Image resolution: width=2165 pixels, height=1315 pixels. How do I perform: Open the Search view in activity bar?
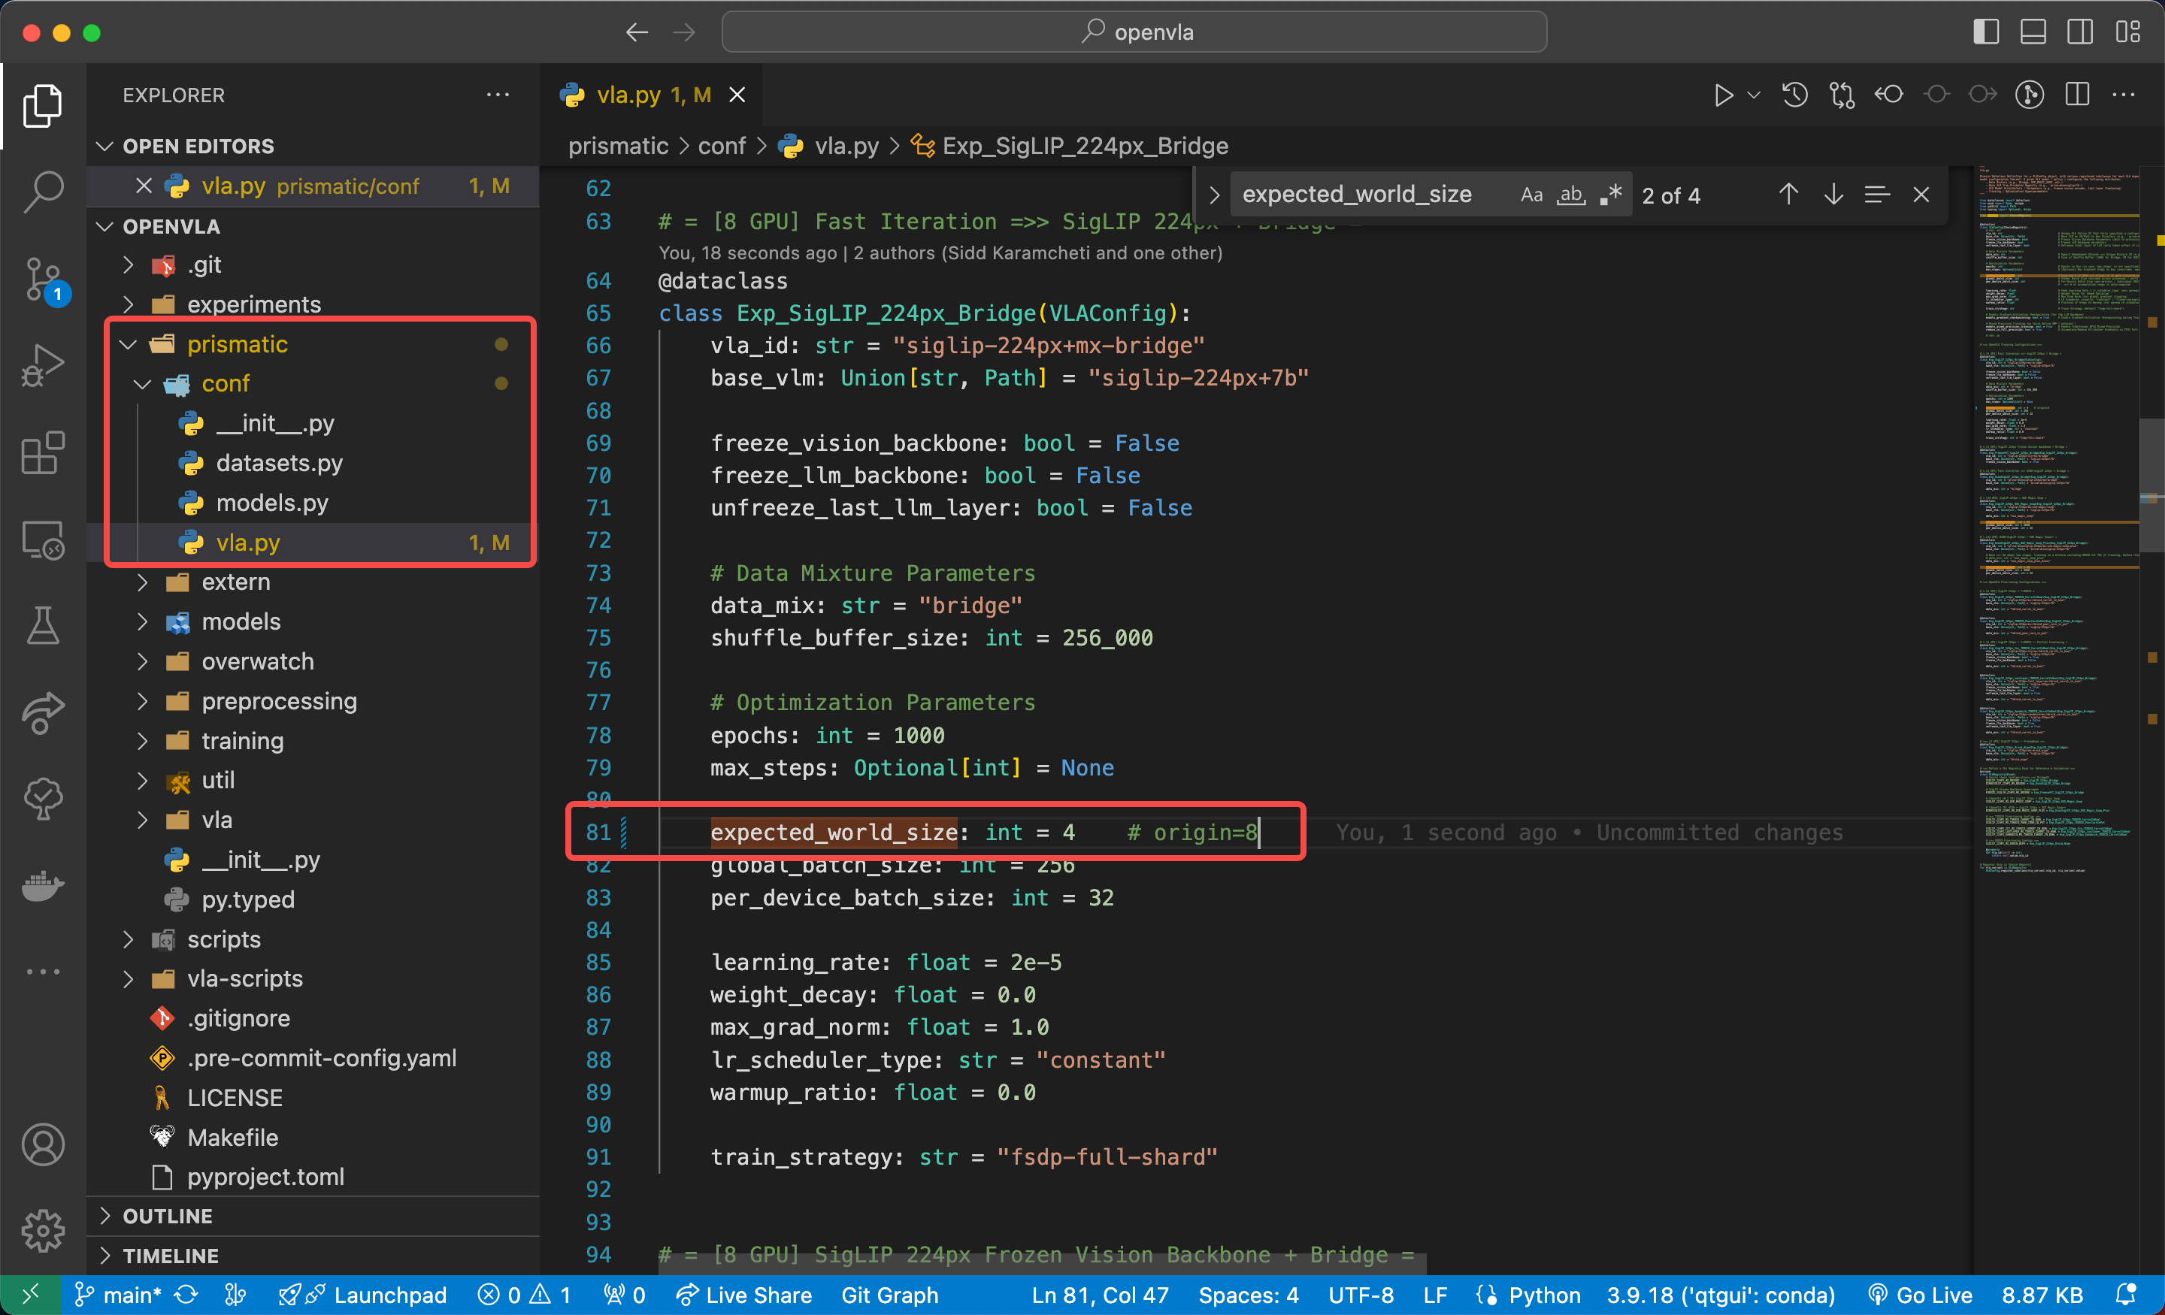pos(42,191)
